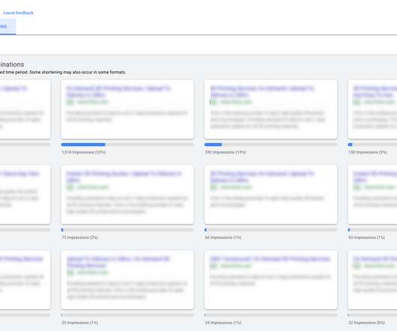Screen dimensions: 397x331
Task: Click the progress bar above 73 impressions
Action: pos(127,230)
